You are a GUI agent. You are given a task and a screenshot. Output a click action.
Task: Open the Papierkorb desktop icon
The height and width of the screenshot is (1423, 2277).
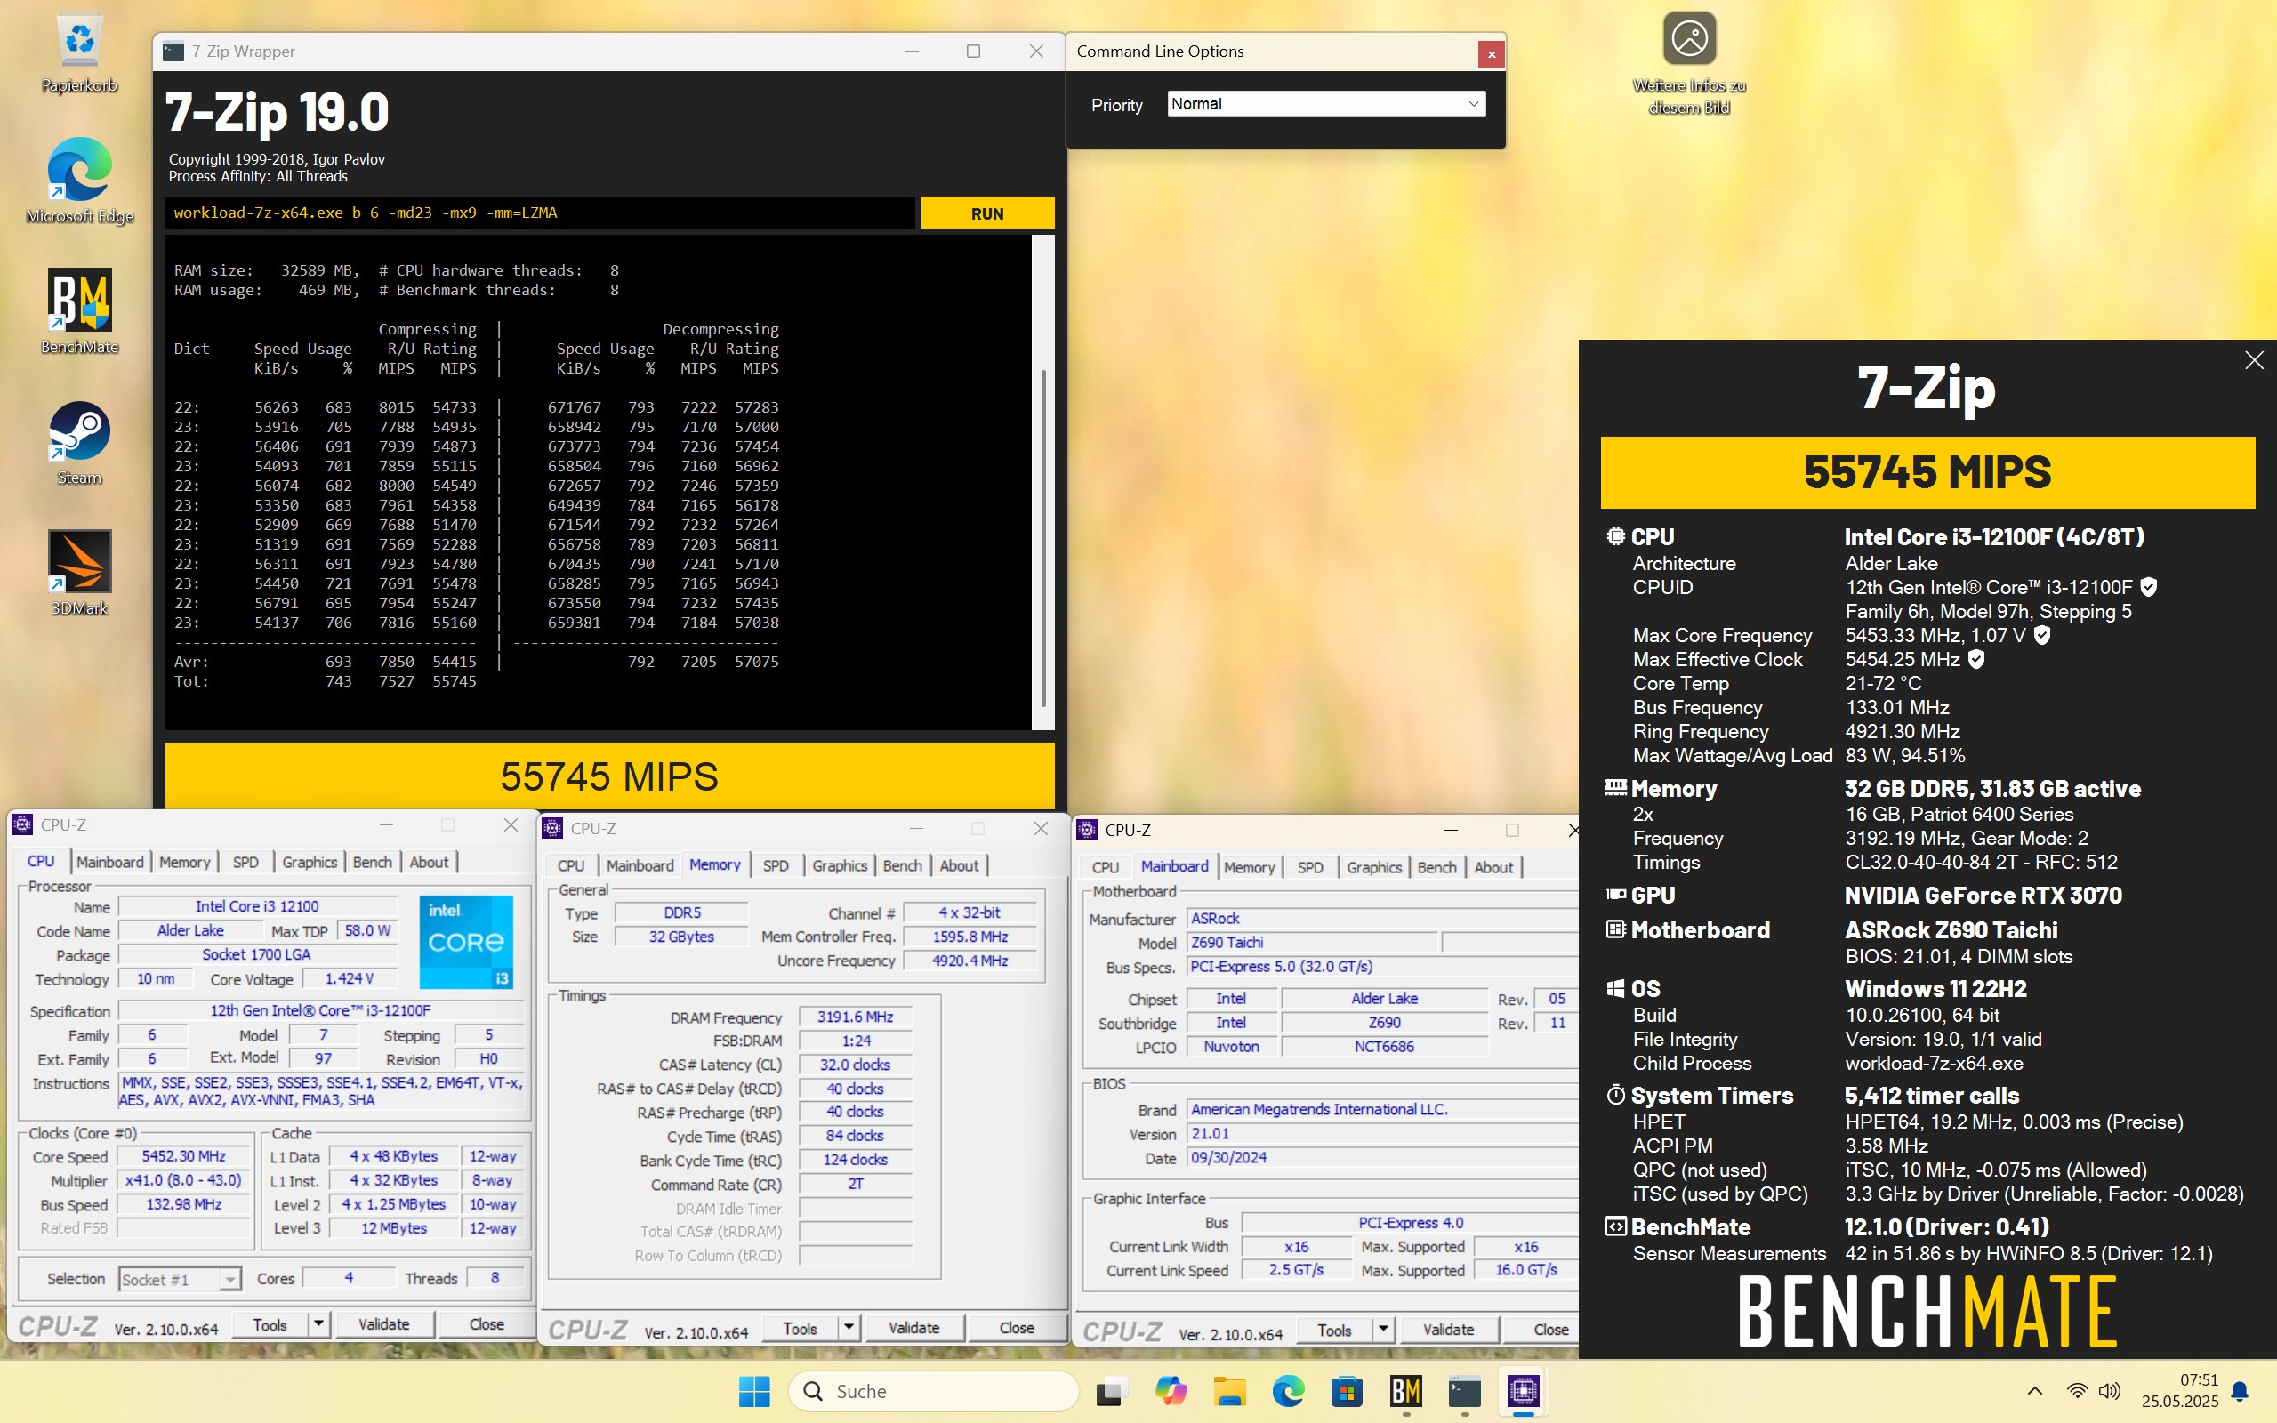tap(79, 52)
